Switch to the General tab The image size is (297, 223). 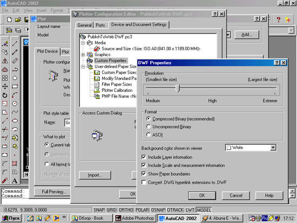point(84,25)
